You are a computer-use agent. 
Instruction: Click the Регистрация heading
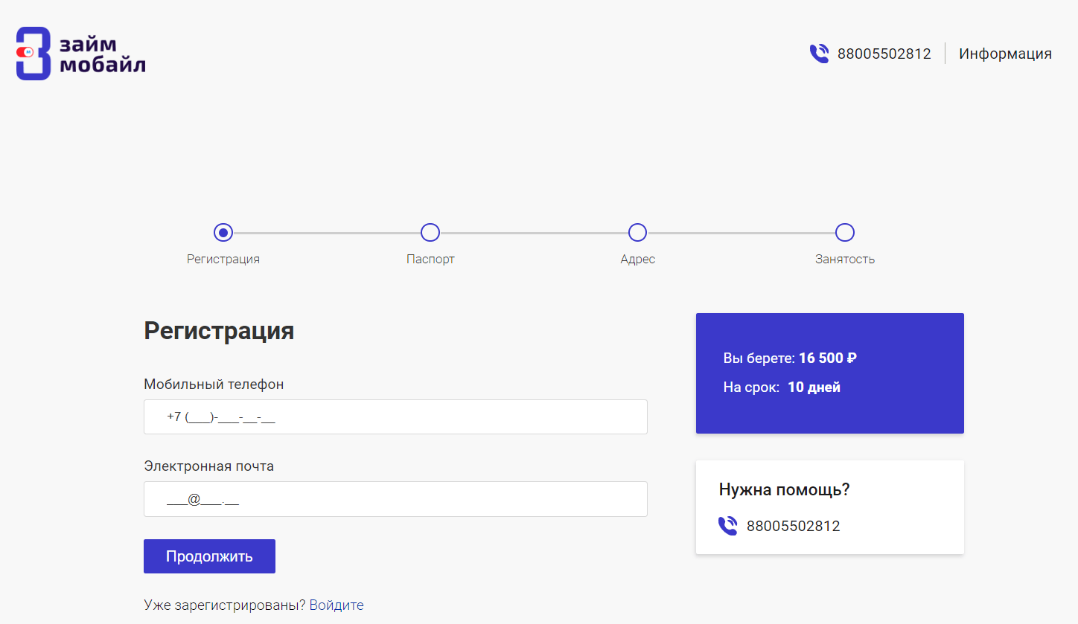[219, 331]
